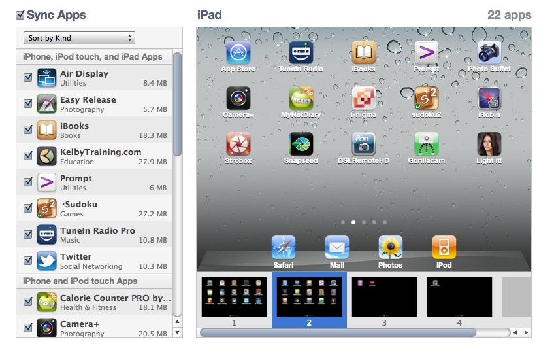Click the i-nigma icon
554x346 pixels.
[363, 98]
